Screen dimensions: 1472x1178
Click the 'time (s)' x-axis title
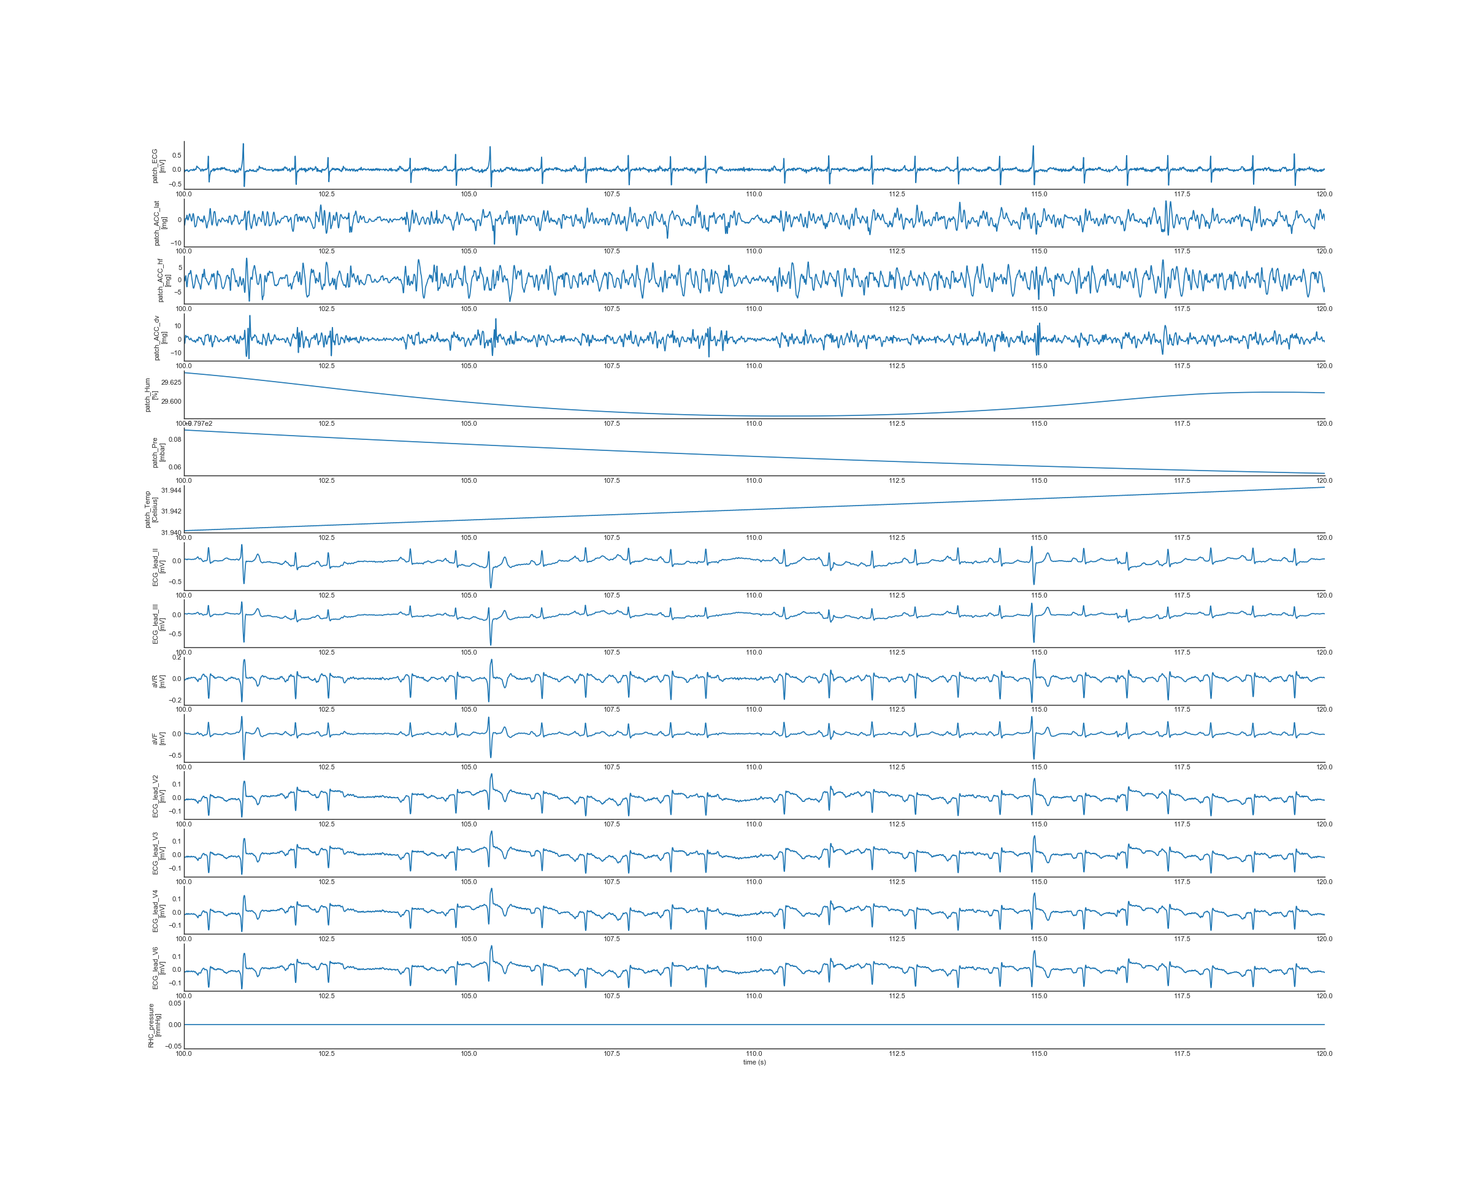754,1062
